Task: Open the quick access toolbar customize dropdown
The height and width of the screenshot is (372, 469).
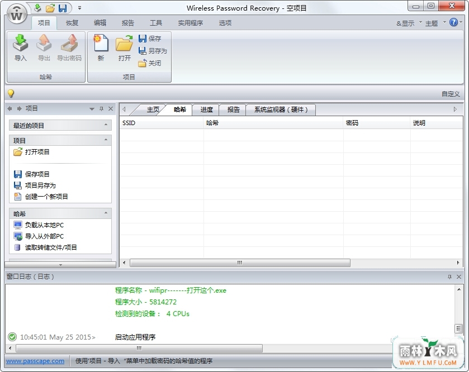Action: (x=79, y=8)
